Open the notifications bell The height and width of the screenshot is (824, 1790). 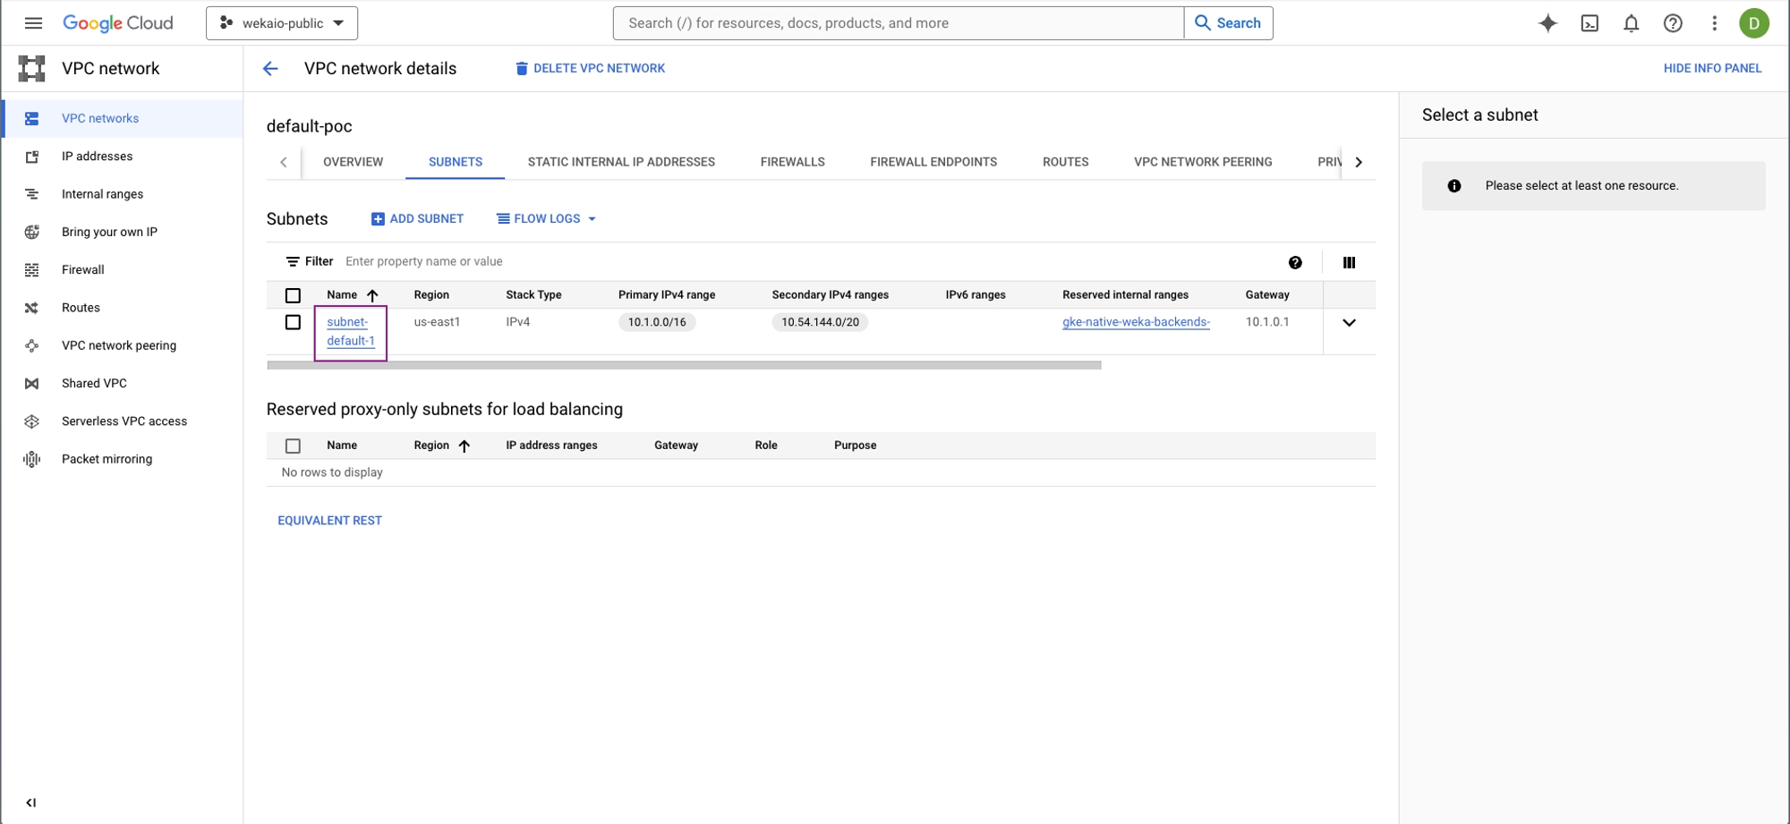(1631, 23)
